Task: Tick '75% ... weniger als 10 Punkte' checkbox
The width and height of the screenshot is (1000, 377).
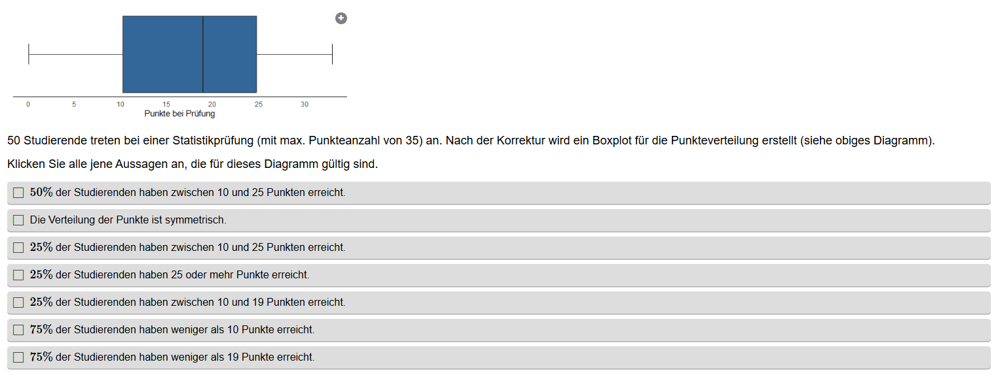Action: 18,330
